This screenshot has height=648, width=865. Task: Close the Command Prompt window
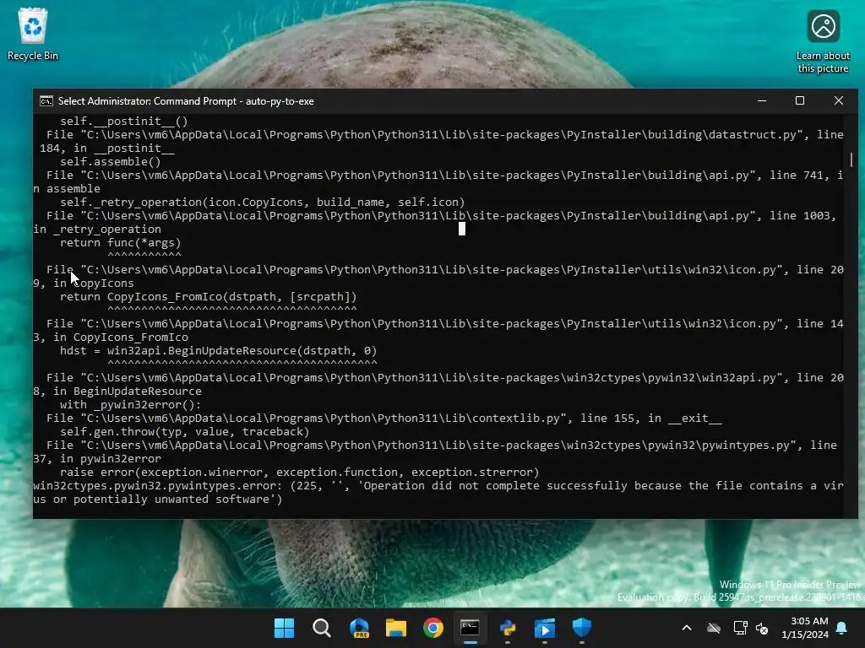click(839, 101)
